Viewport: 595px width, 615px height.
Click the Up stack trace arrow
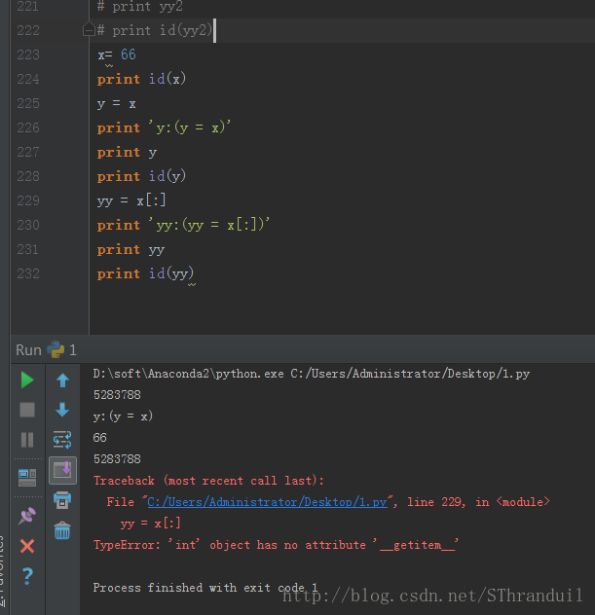[62, 380]
